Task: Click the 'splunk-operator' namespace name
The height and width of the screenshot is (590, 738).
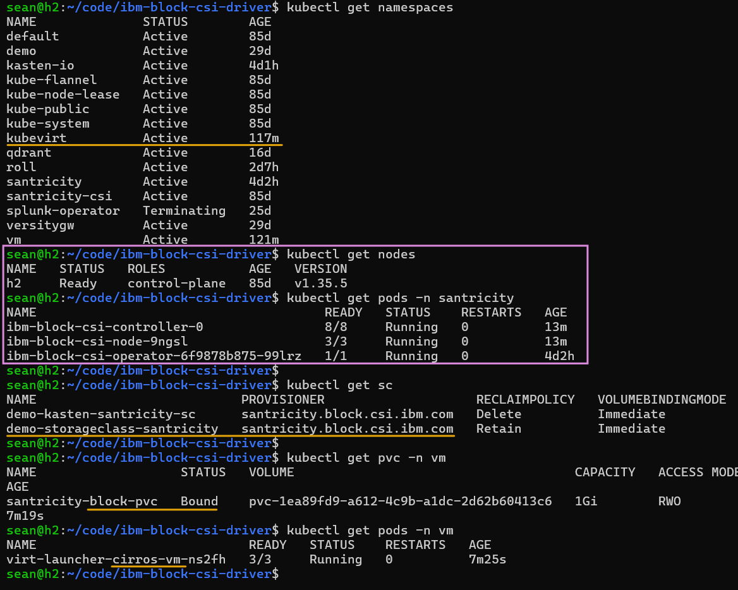Action: click(63, 211)
